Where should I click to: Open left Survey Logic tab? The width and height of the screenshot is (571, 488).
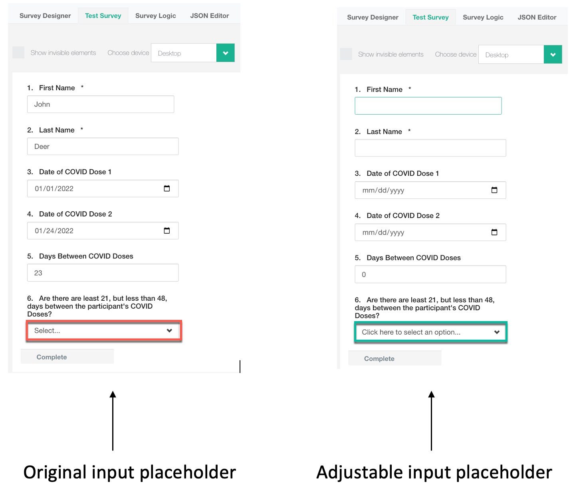[155, 16]
